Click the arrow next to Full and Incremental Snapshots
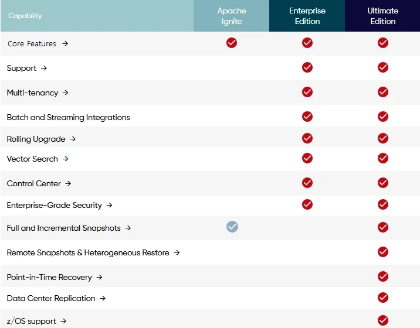Screen dimensions: 420x328 128,228
